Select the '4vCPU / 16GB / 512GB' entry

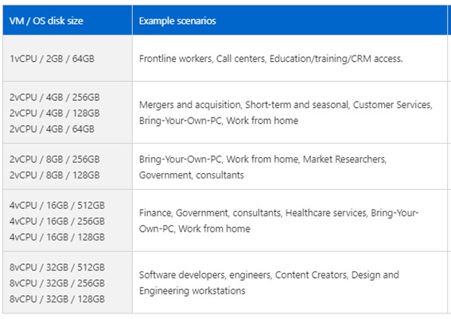click(57, 206)
